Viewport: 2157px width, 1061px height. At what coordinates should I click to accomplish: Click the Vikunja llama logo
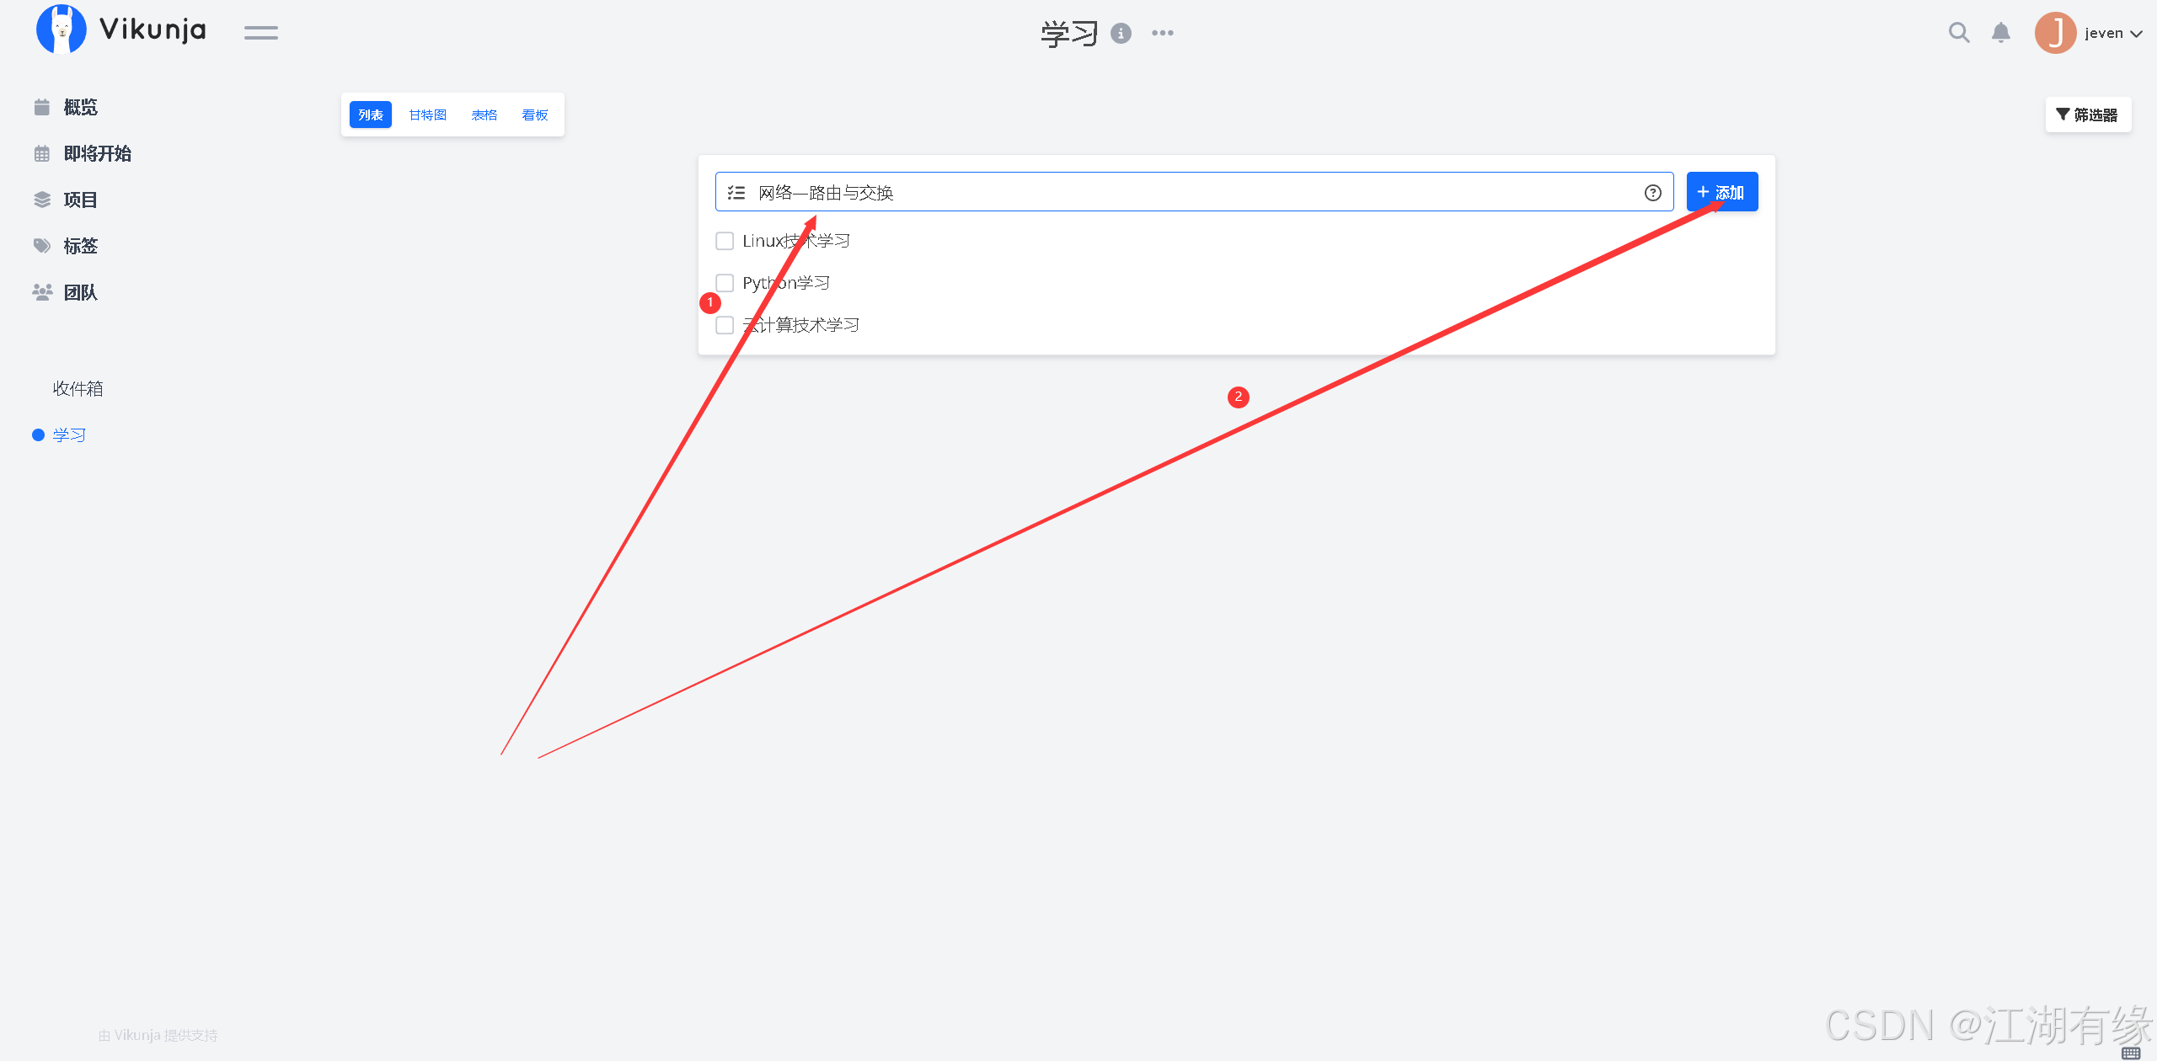pyautogui.click(x=61, y=29)
